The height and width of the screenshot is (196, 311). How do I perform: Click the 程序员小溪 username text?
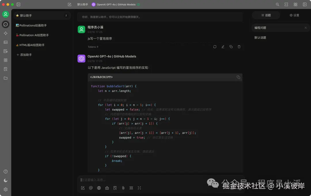[95, 27]
